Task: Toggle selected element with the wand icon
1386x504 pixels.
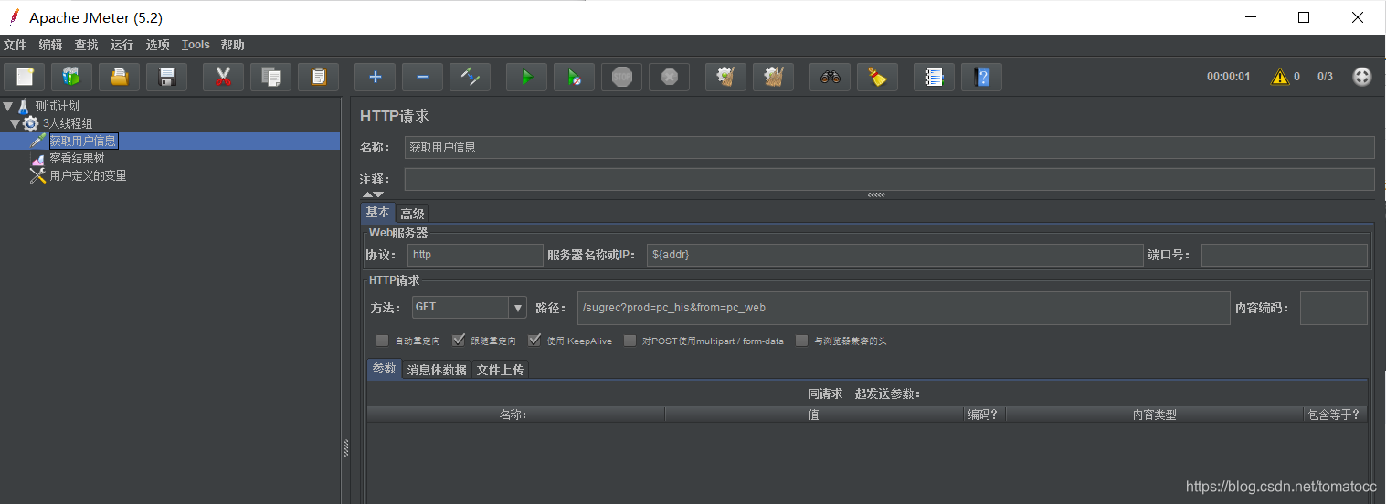Action: (471, 77)
